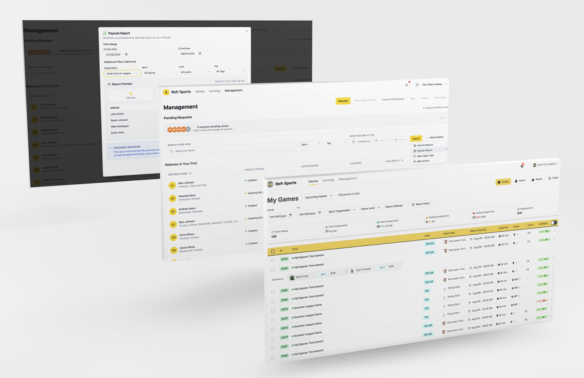Click the sort arrows next to REFEREE NAME in Management window

[x=190, y=173]
